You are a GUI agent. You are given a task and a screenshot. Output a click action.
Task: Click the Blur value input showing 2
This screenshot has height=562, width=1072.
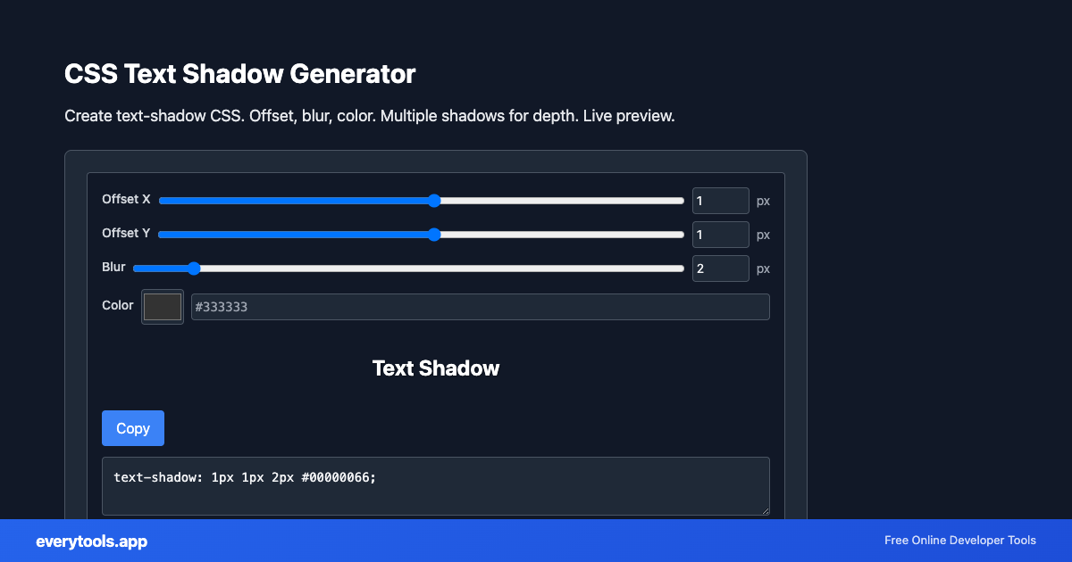coord(720,268)
